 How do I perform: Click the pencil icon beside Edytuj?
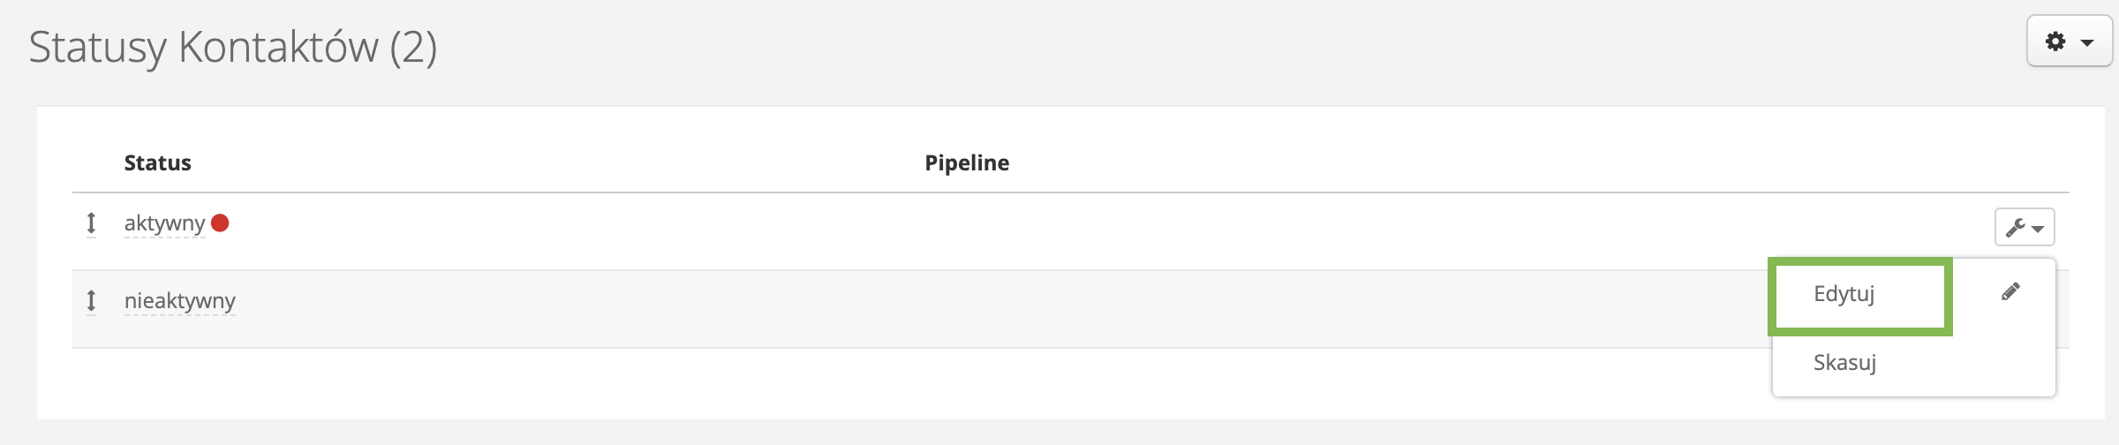tap(2010, 291)
